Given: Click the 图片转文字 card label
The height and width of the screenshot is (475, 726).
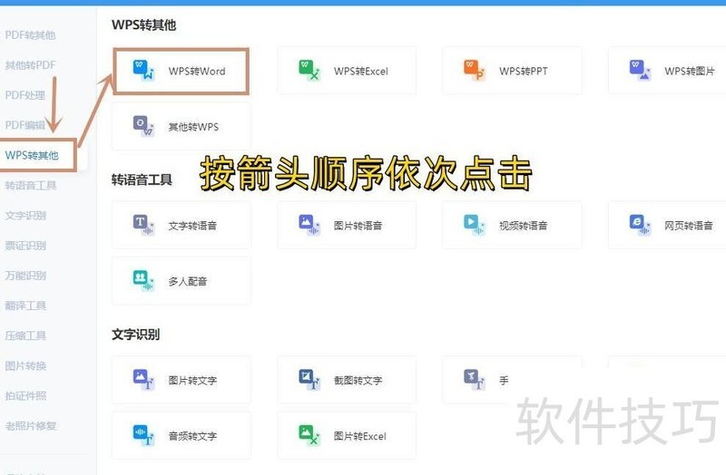Looking at the screenshot, I should click(192, 381).
